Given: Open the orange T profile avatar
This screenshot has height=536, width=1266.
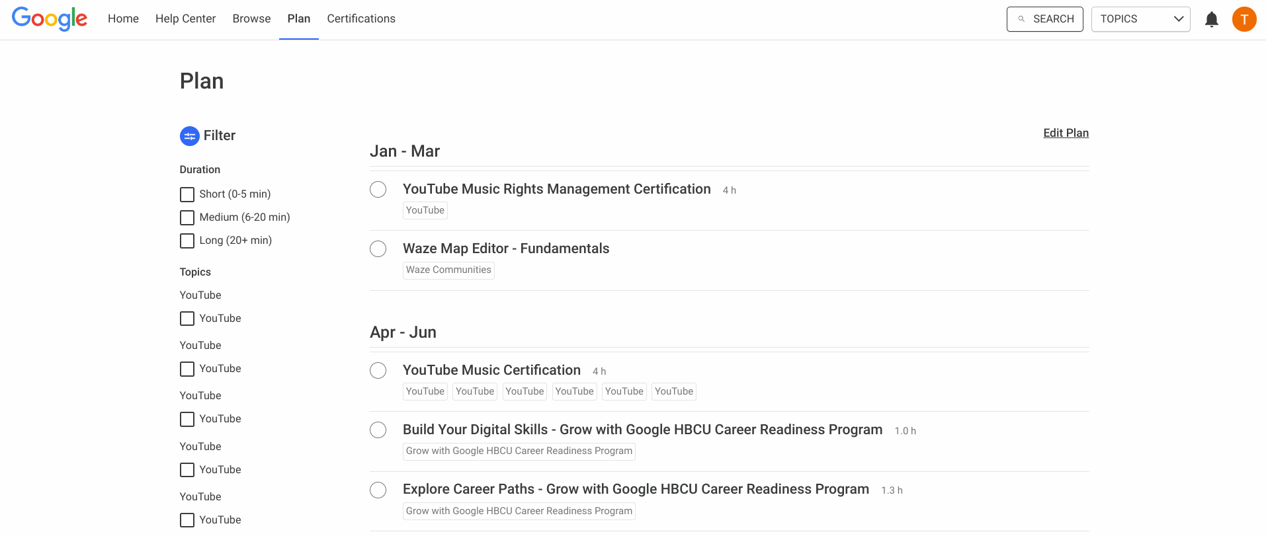Looking at the screenshot, I should tap(1244, 19).
